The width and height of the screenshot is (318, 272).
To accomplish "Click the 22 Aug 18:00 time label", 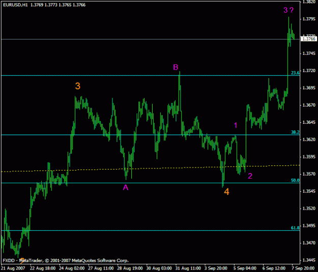I will [x=43, y=268].
